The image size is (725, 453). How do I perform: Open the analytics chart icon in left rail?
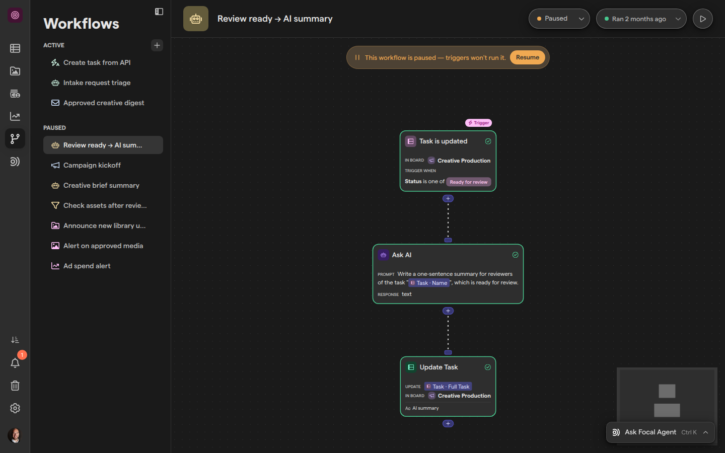pyautogui.click(x=15, y=116)
